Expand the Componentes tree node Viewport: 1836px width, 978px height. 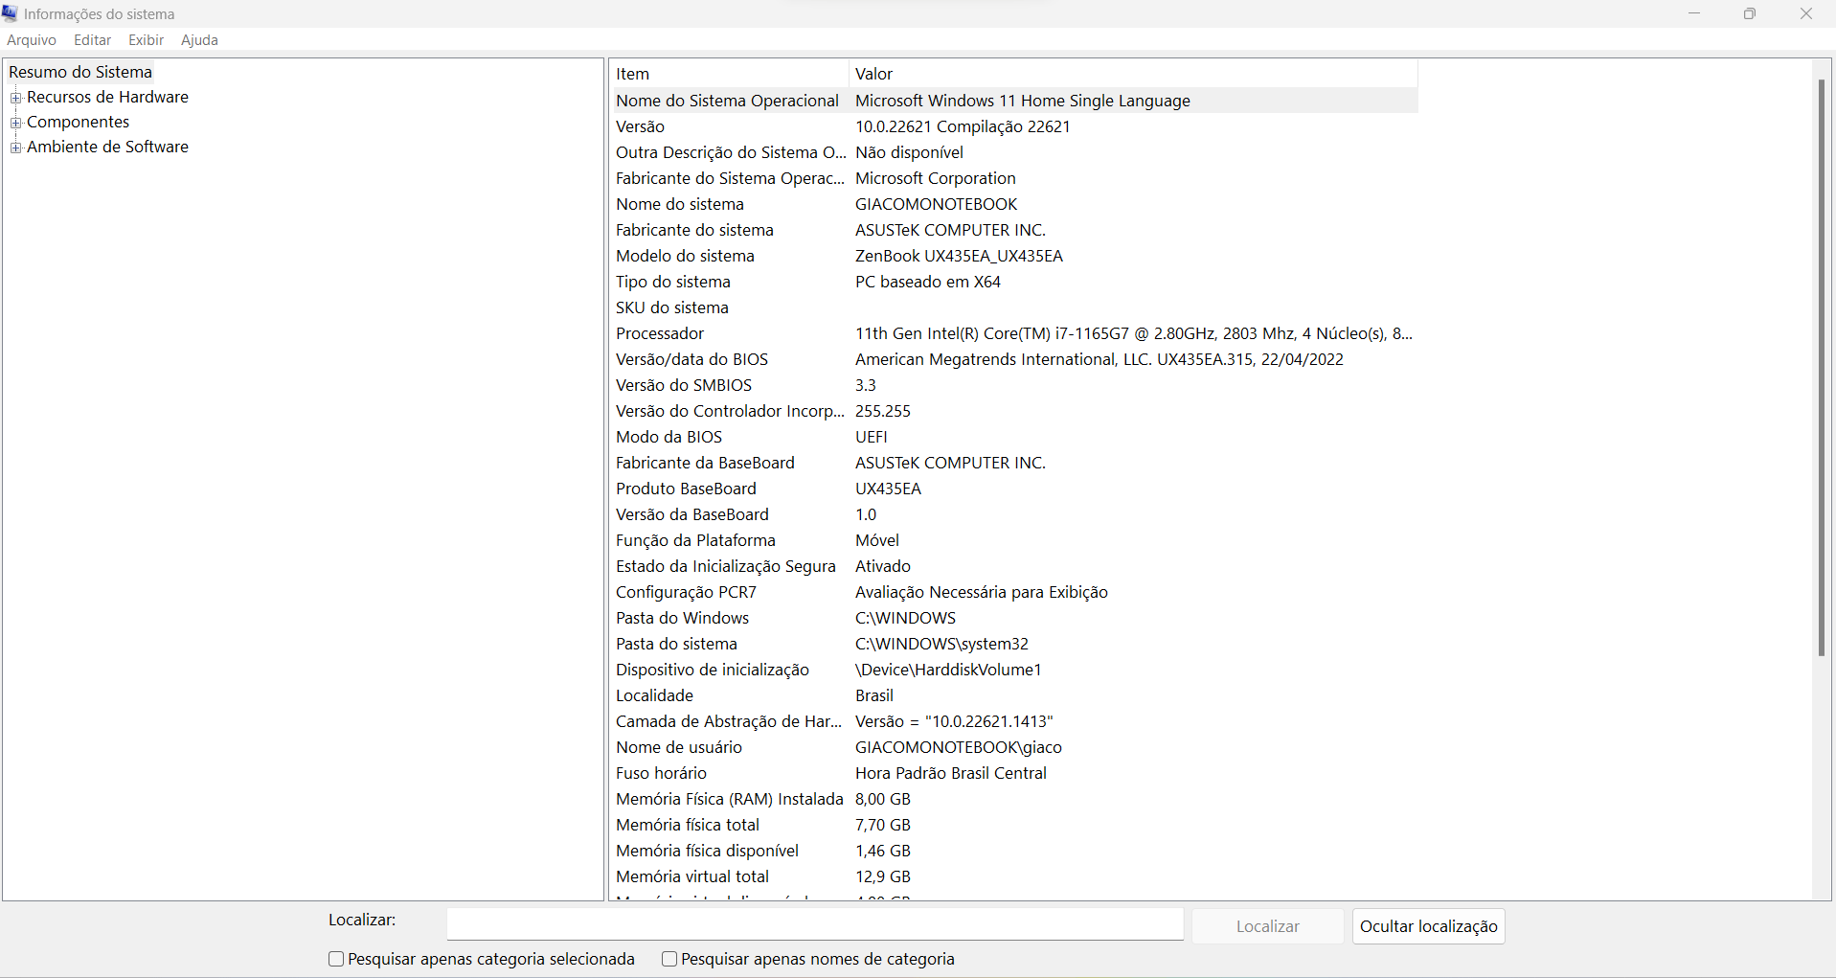15,123
